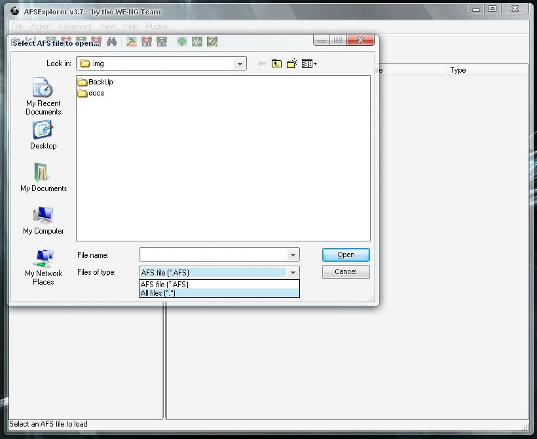Screen dimensions: 537x439
Task: Create a new folder in dialog
Action: [292, 63]
